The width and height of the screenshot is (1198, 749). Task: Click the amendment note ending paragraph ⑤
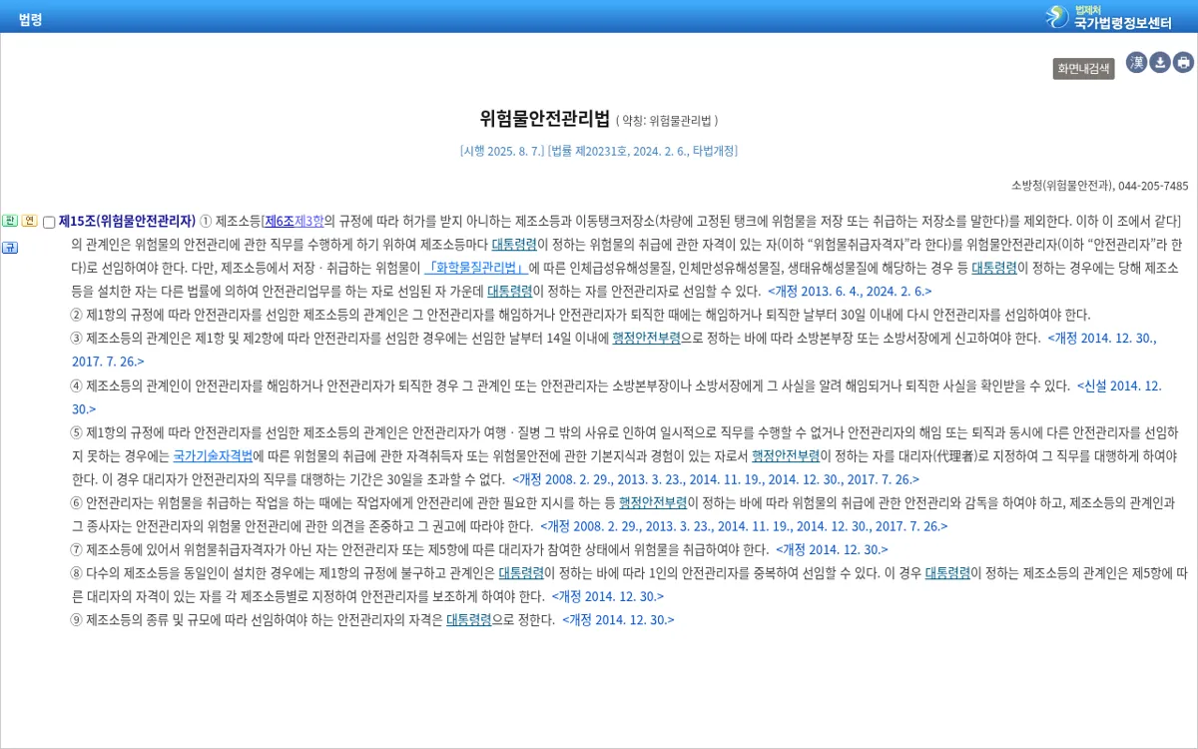(x=716, y=479)
